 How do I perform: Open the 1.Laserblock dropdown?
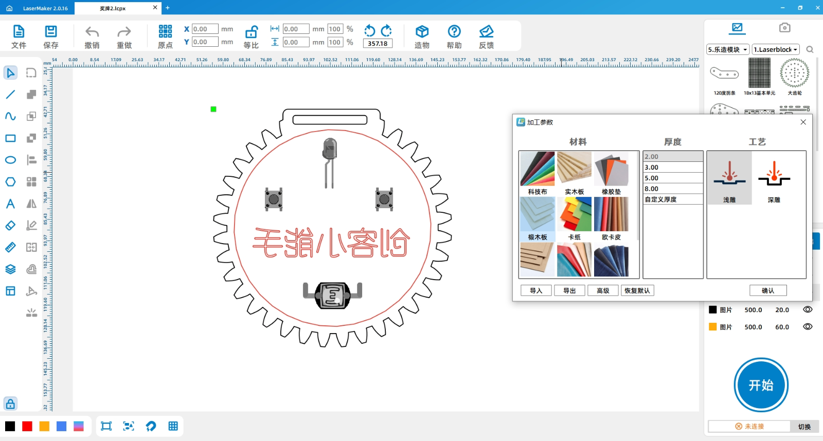coord(775,50)
